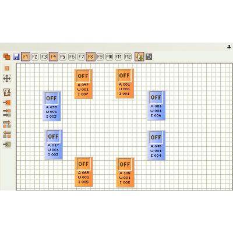Switch to the F2 page
The width and height of the screenshot is (233, 233).
pyautogui.click(x=34, y=57)
